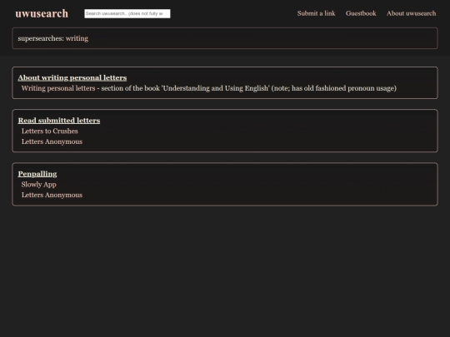Open the Guestbook page
The height and width of the screenshot is (337, 450).
click(361, 13)
